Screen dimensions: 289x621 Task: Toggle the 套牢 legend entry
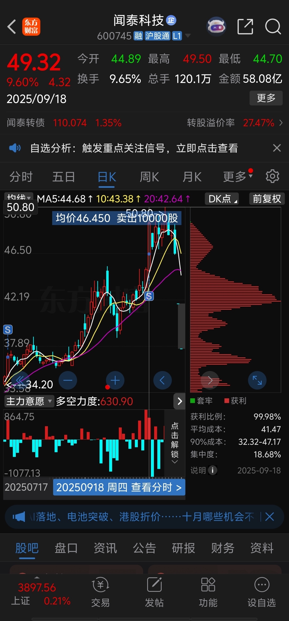pos(201,401)
